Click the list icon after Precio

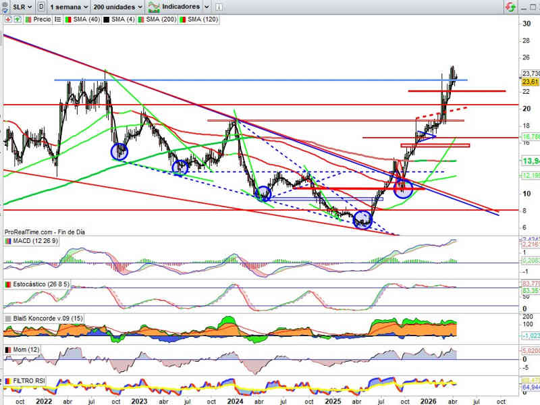coord(57,20)
